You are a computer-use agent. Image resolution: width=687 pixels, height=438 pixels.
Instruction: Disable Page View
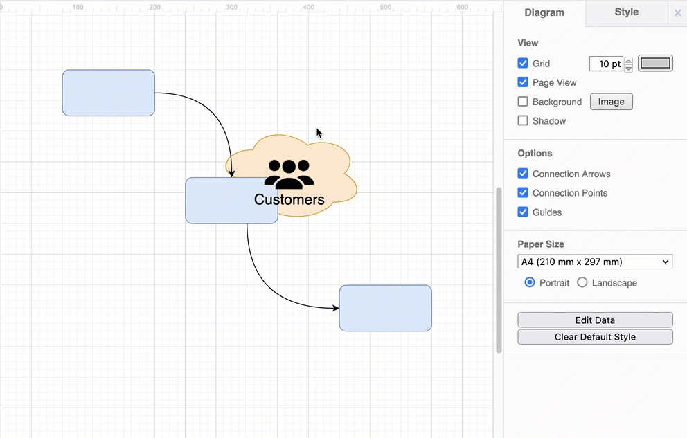click(523, 82)
